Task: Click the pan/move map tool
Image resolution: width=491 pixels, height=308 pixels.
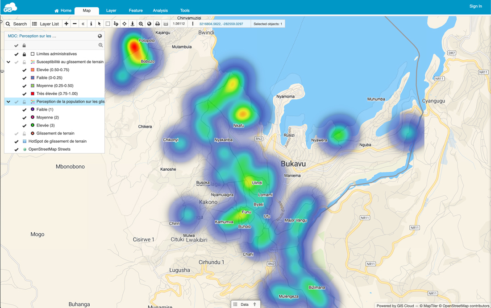Action: (x=124, y=23)
